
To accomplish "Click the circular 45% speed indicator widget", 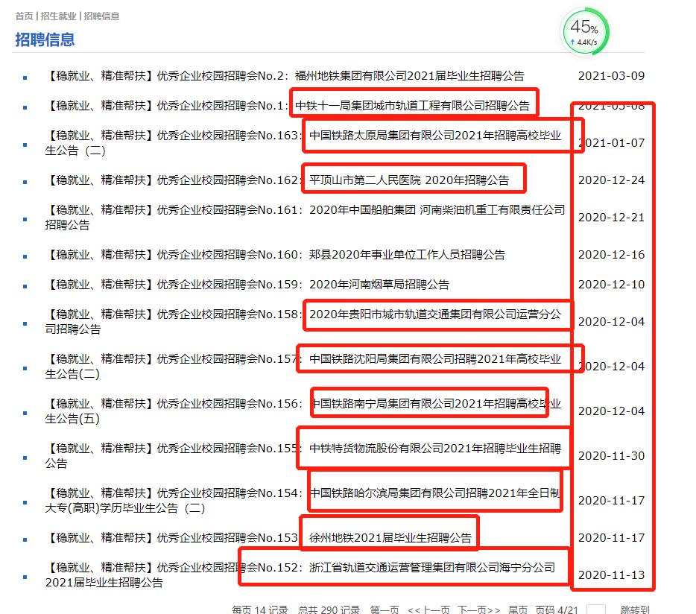I will coord(586,31).
